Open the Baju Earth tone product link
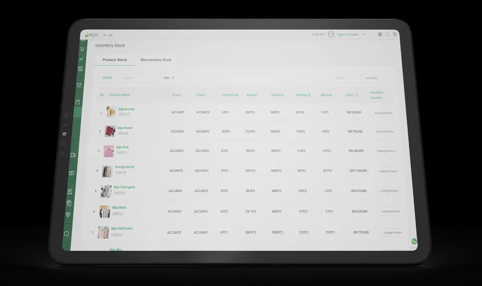The height and width of the screenshot is (286, 482). (x=122, y=229)
